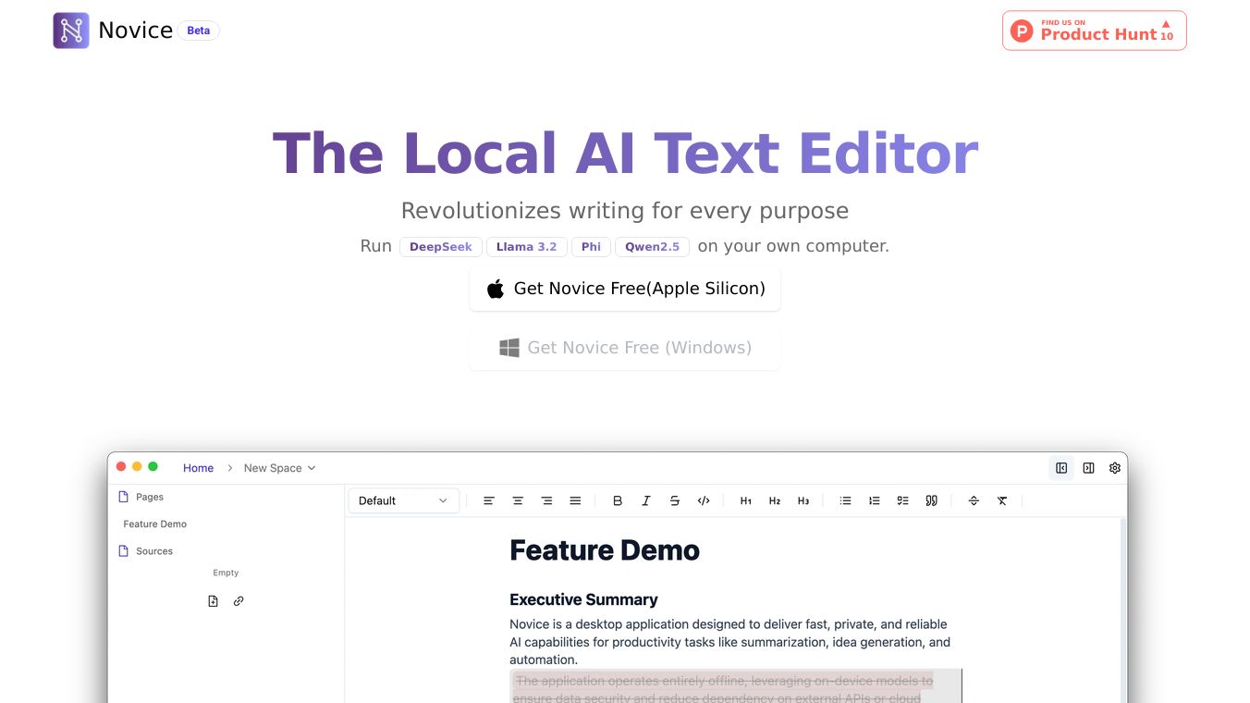
Task: Toggle bold formatting
Action: (618, 500)
